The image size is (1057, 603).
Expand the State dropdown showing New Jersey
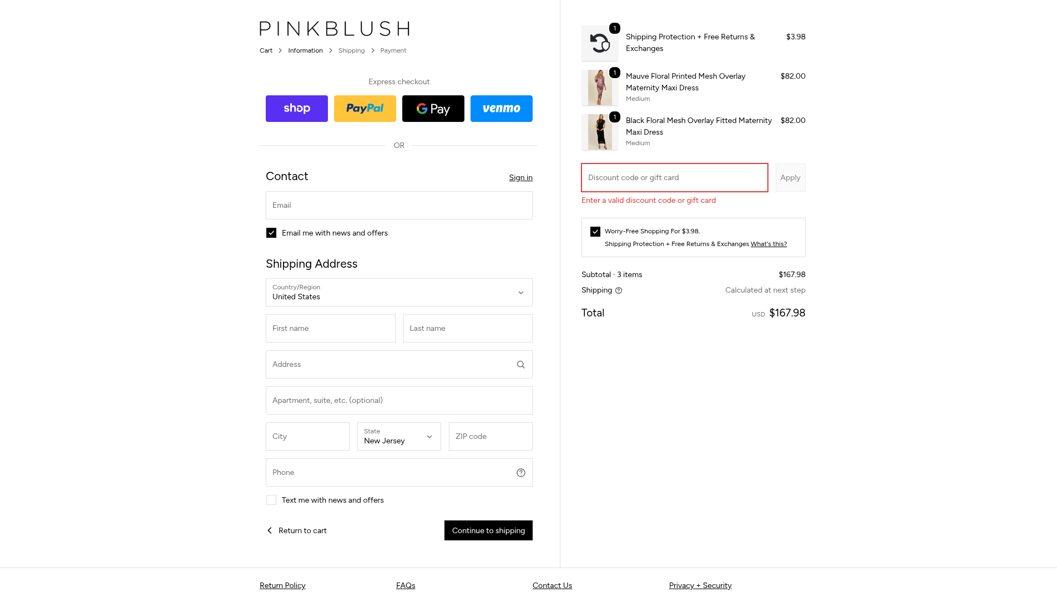399,437
